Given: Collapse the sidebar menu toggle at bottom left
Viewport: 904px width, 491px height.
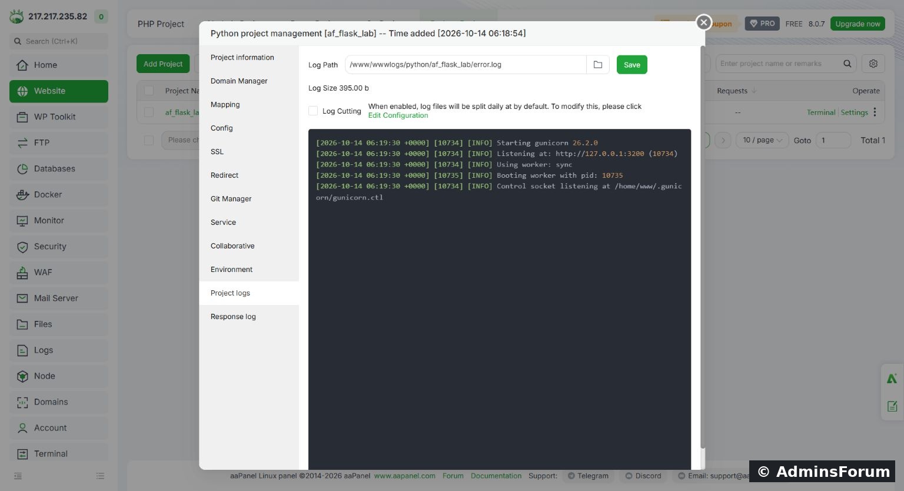Looking at the screenshot, I should pyautogui.click(x=18, y=476).
